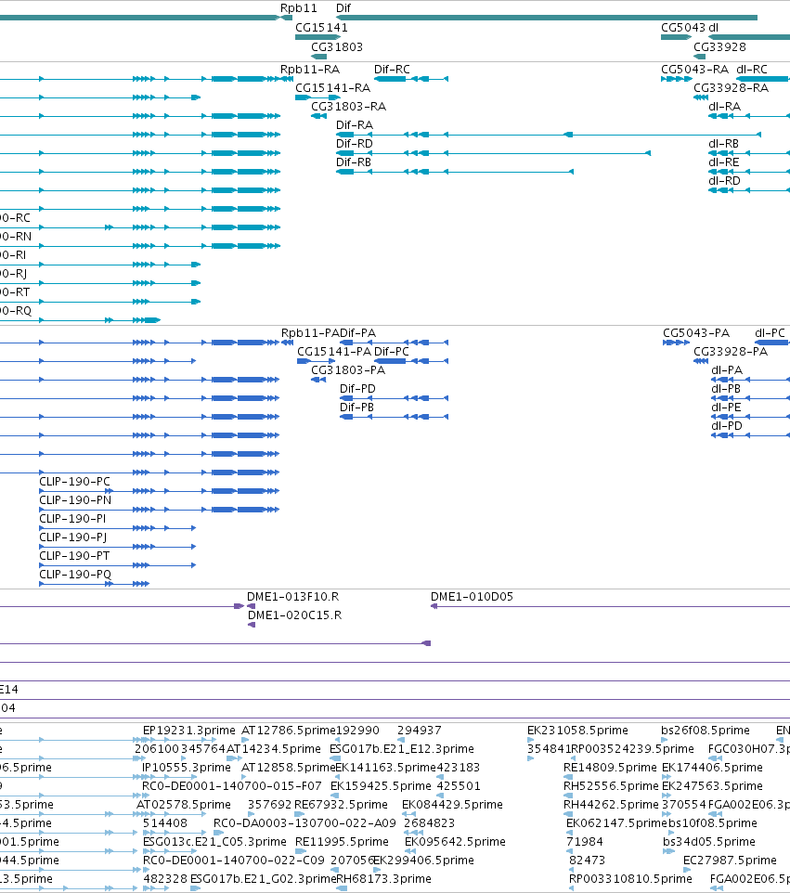790x893 pixels.
Task: Select the AT14234.5prime EST label
Action: click(274, 749)
